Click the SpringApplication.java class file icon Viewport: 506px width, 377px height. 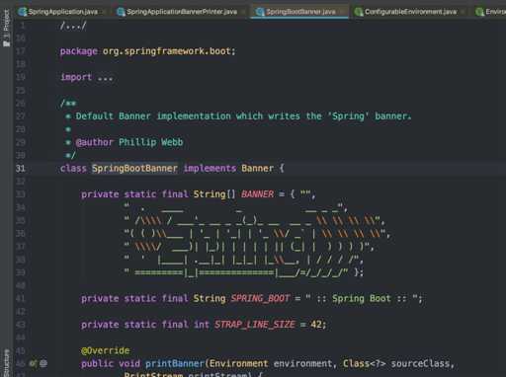click(23, 12)
